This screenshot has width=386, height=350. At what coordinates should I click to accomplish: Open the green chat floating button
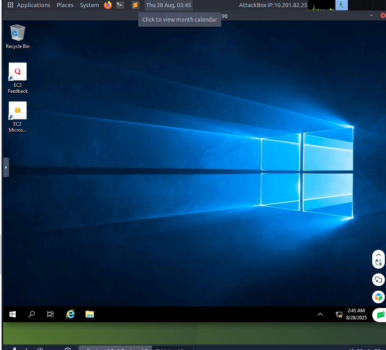pyautogui.click(x=380, y=315)
